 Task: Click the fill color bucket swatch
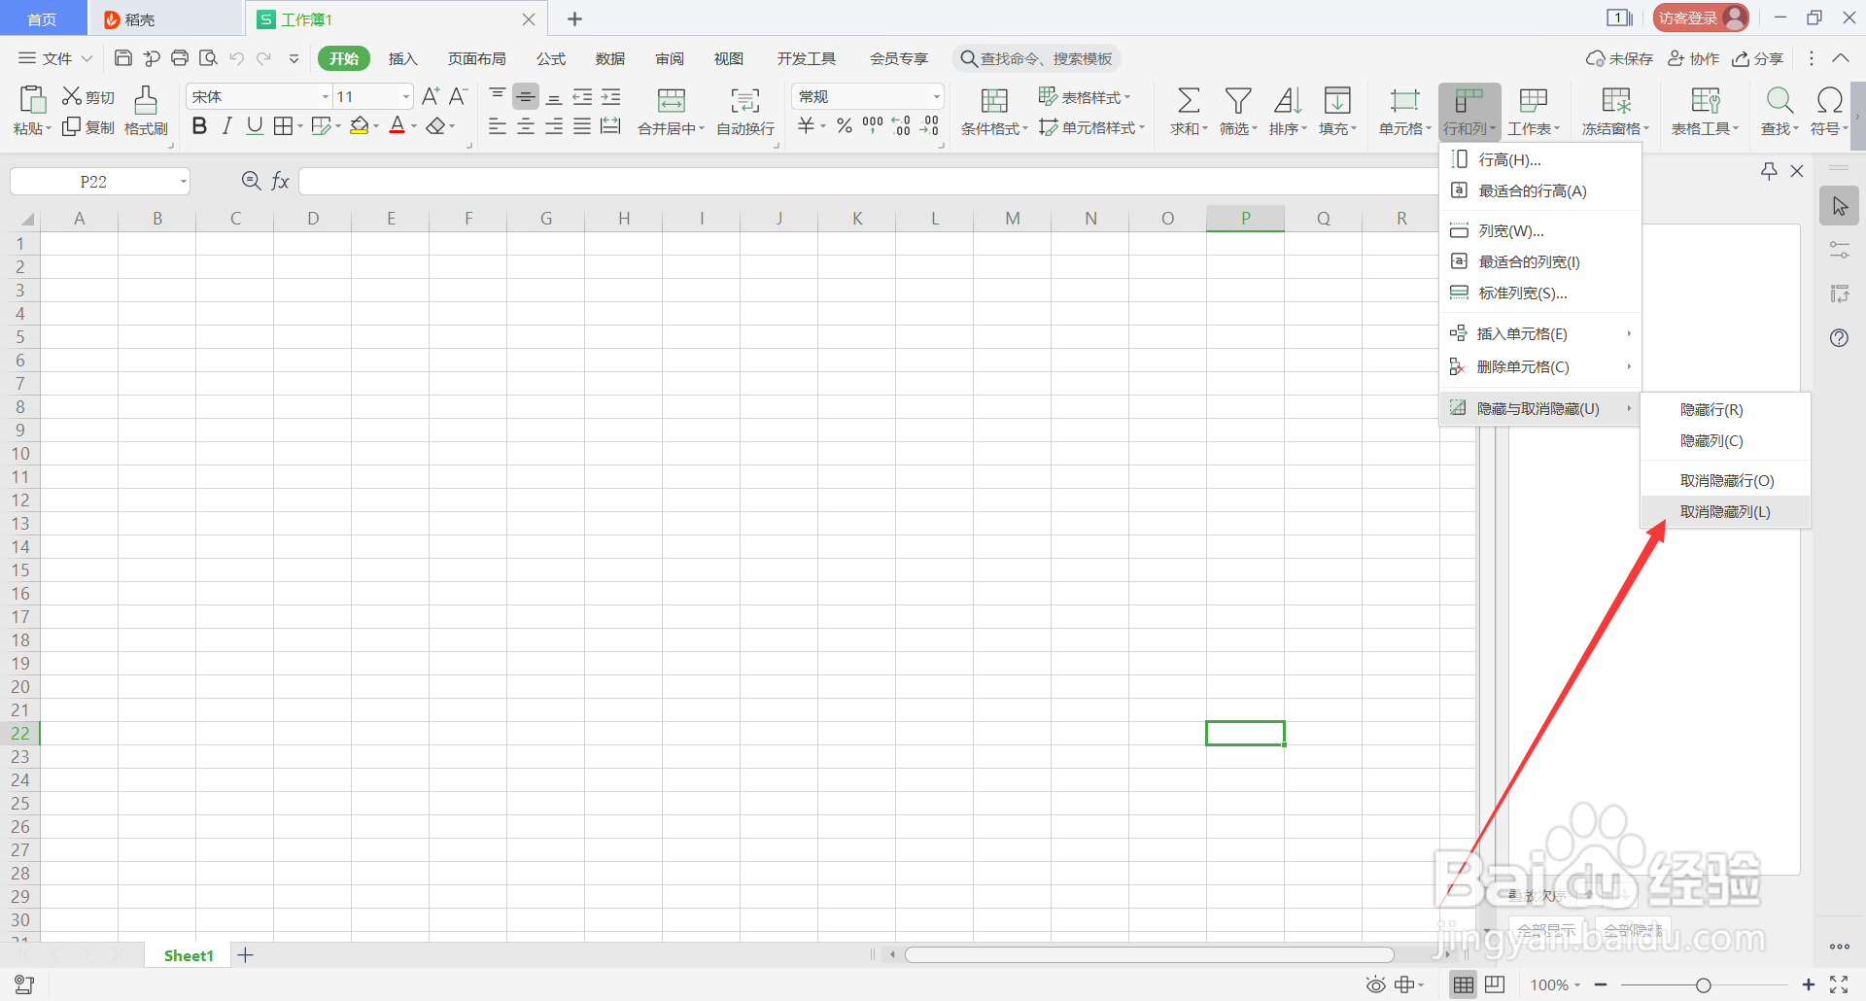click(360, 126)
